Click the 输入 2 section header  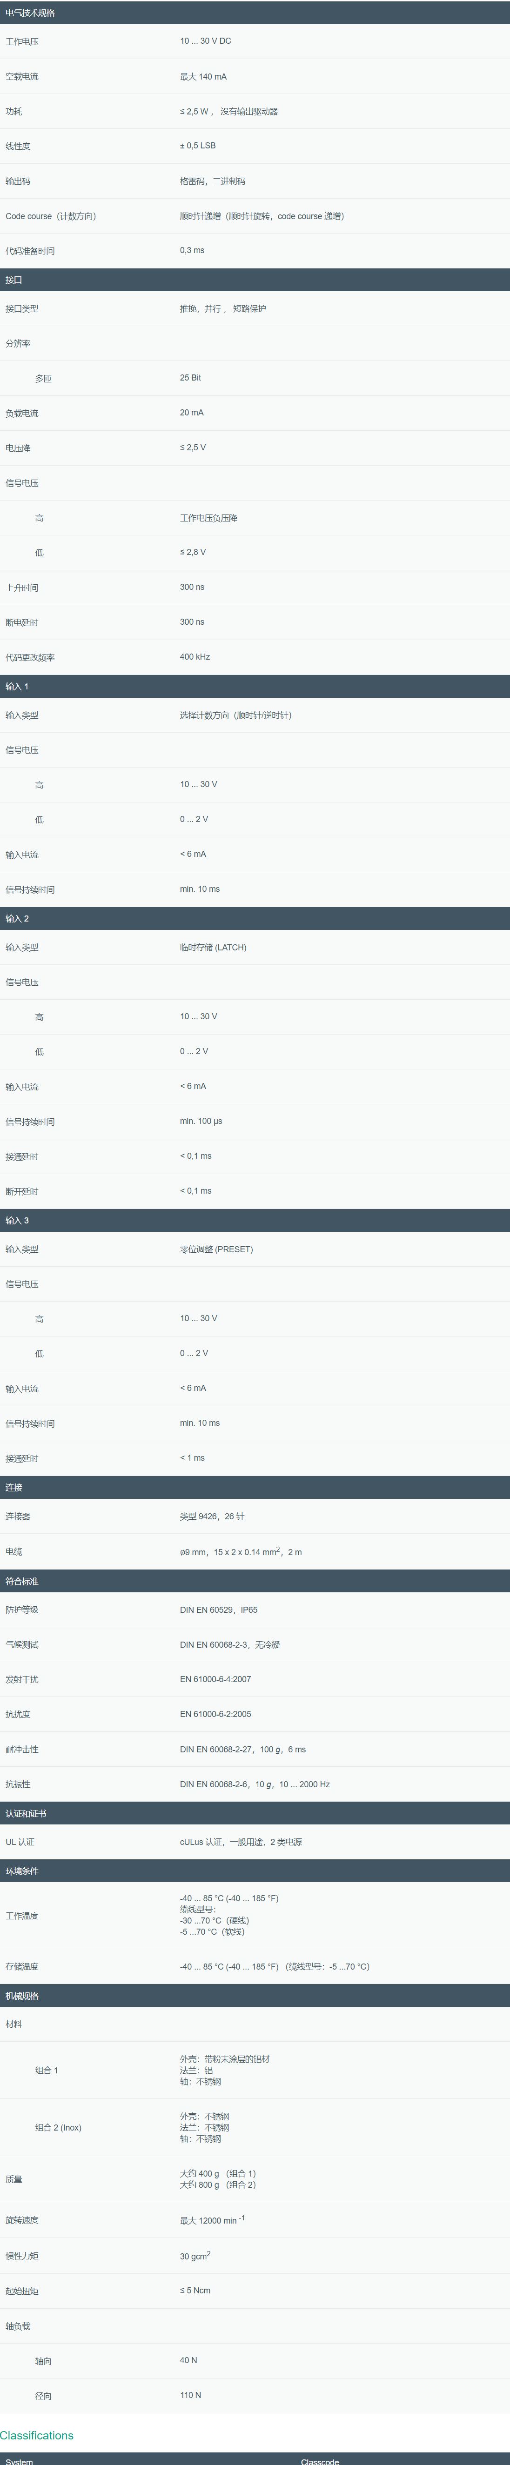coord(255,919)
